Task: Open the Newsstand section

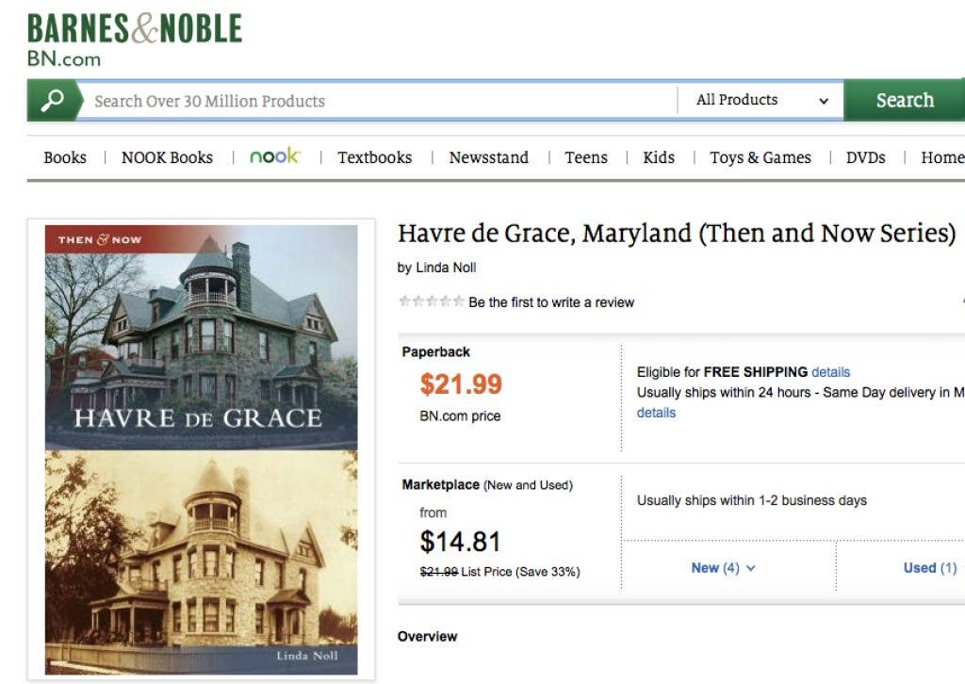Action: (488, 157)
